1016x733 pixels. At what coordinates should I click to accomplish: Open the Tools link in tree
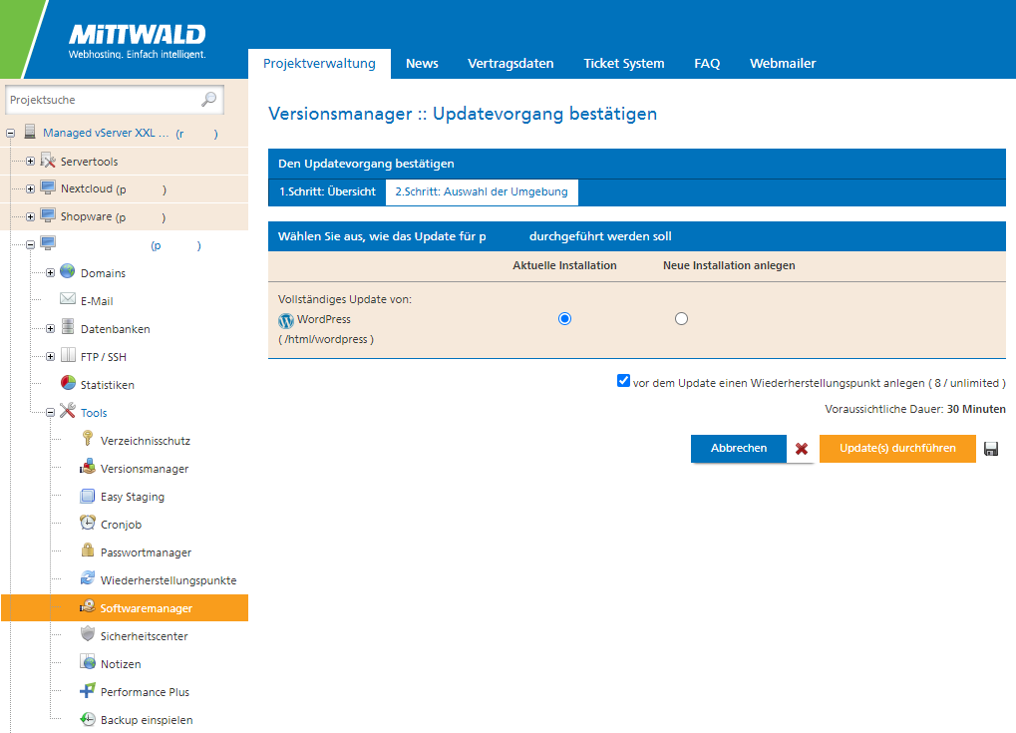tap(94, 413)
